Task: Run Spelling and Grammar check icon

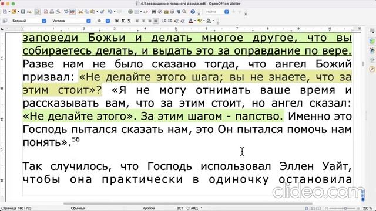Action: click(x=66, y=12)
